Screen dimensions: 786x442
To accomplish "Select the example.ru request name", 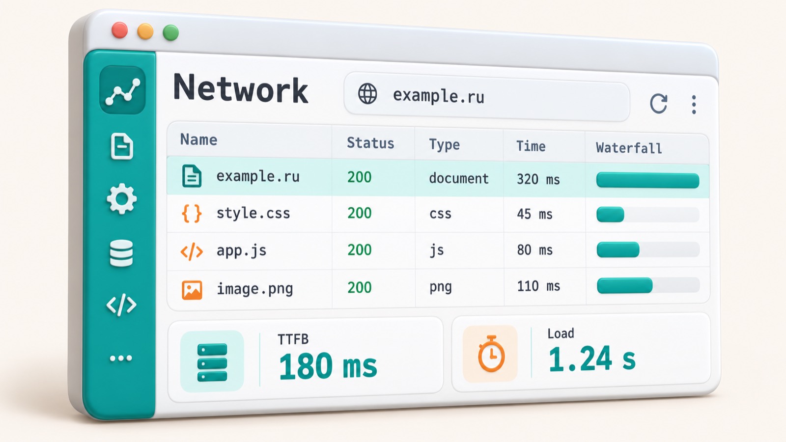I will pyautogui.click(x=258, y=176).
